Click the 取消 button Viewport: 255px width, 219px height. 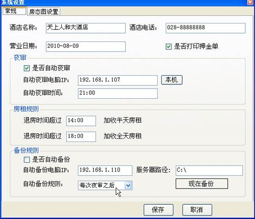pyautogui.click(x=197, y=210)
